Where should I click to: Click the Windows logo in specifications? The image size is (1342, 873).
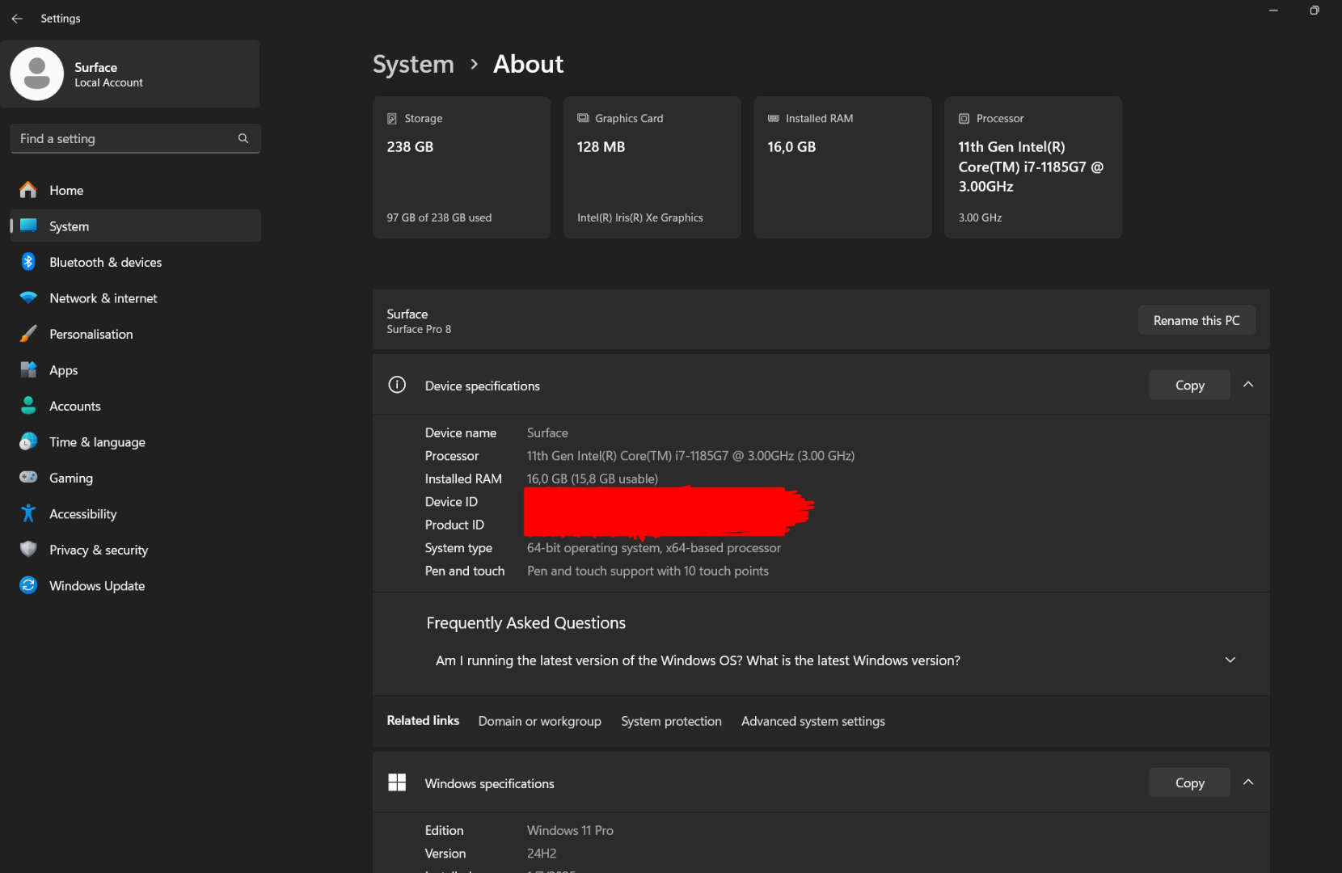(397, 782)
